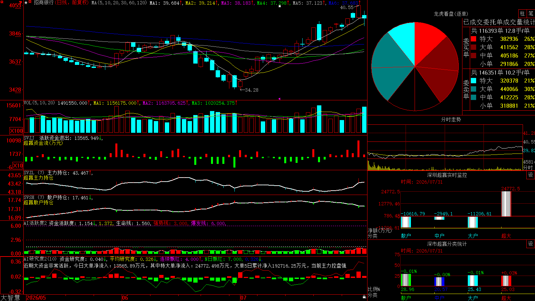Click the 超赢散户持仓 yellow label
The image size is (535, 301).
click(x=38, y=202)
